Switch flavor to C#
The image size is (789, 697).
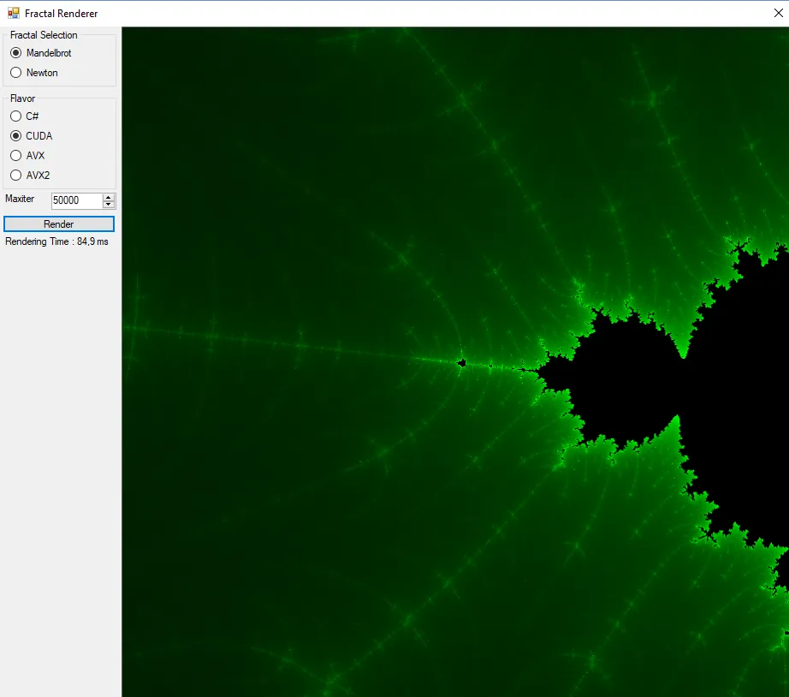click(16, 116)
